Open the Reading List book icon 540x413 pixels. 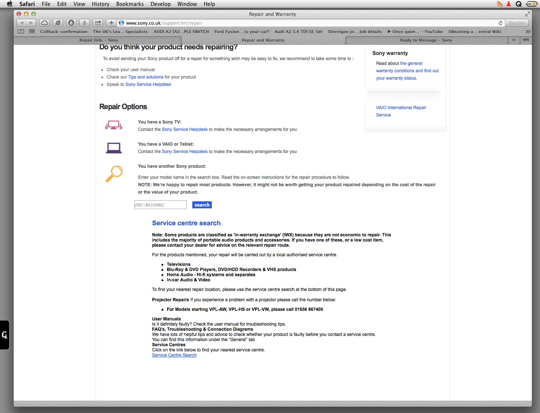[x=21, y=32]
